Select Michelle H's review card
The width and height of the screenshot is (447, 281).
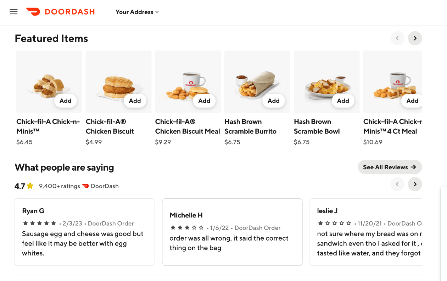(x=232, y=232)
